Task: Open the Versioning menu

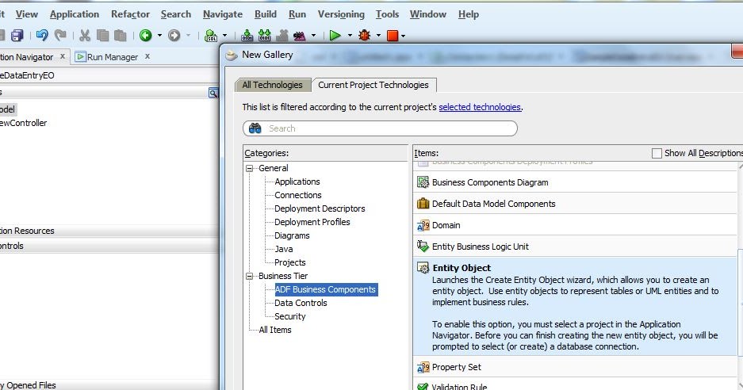Action: pyautogui.click(x=341, y=14)
